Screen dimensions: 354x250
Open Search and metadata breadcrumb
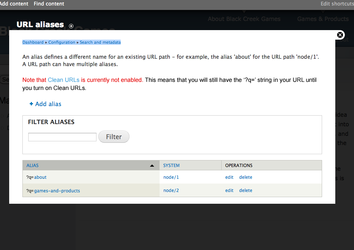click(100, 42)
